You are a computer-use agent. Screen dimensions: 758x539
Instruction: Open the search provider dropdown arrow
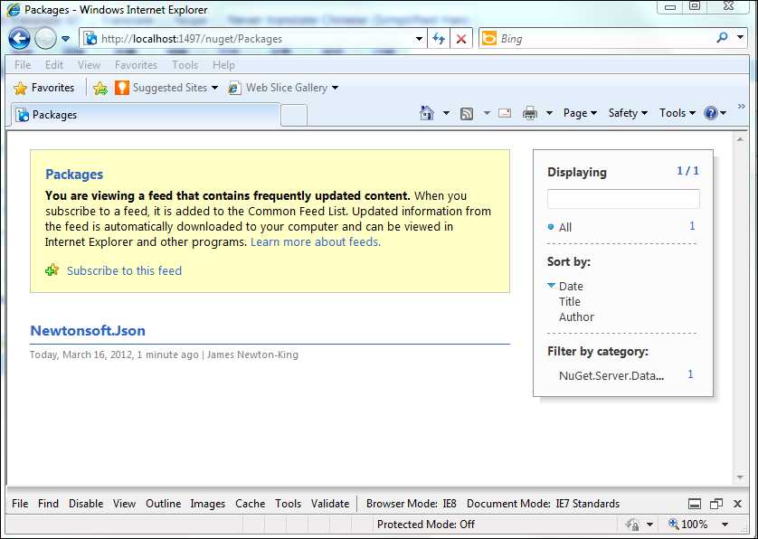pyautogui.click(x=740, y=37)
